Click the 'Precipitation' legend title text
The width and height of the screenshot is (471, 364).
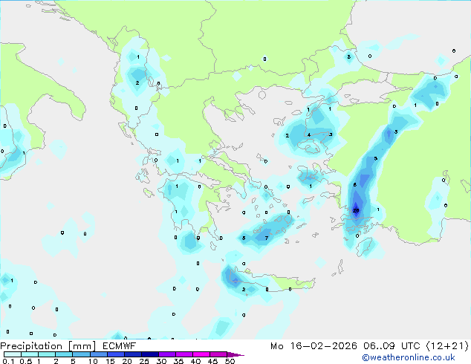tap(31, 346)
